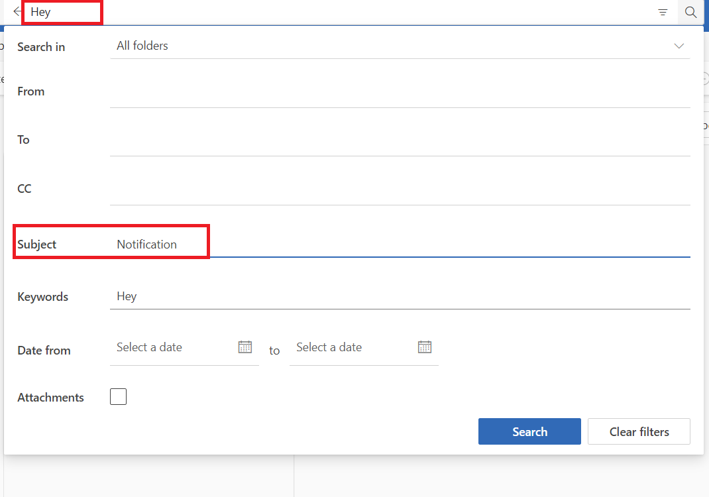709x497 pixels.
Task: Focus the top search box containing Hey
Action: pyautogui.click(x=331, y=12)
